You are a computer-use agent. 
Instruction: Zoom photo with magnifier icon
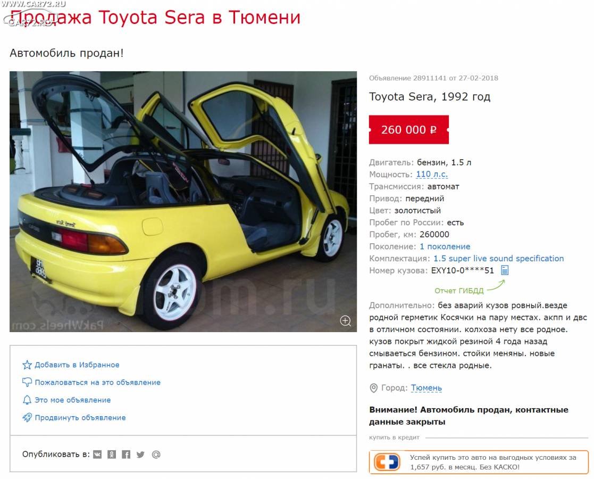[345, 321]
